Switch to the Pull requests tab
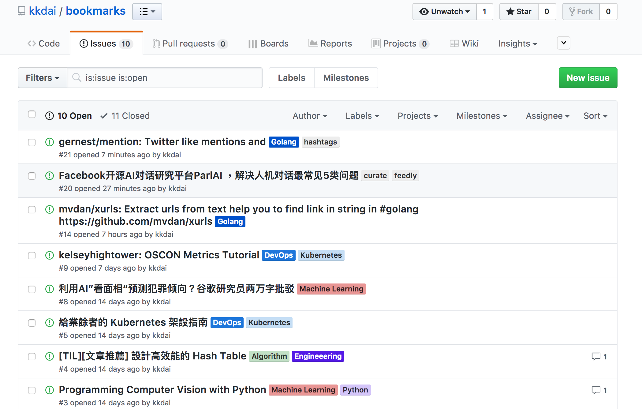 pyautogui.click(x=190, y=43)
